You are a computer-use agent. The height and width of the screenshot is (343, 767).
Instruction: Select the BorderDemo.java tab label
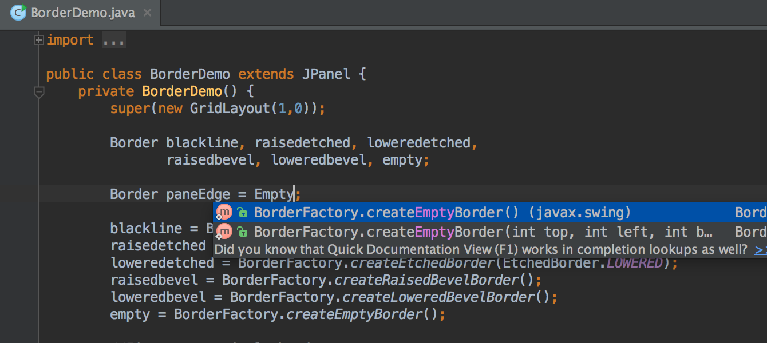83,13
